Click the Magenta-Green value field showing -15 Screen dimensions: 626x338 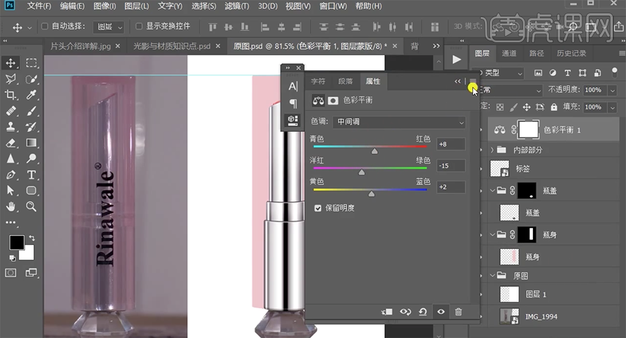click(x=451, y=166)
